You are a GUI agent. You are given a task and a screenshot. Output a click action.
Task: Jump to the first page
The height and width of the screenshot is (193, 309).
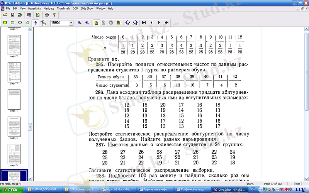[x=144, y=23]
